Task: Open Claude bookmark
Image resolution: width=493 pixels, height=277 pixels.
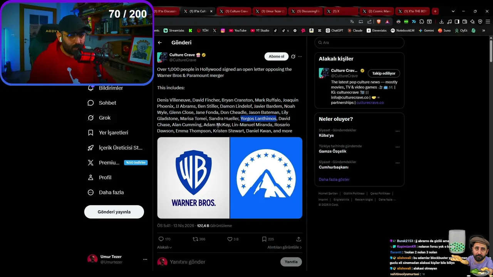Action: (x=355, y=30)
